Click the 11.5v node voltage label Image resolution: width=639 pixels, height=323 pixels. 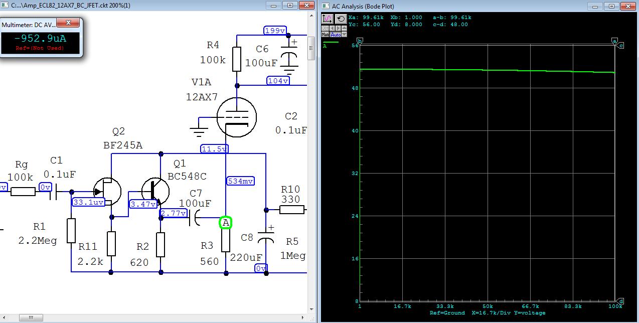click(215, 149)
